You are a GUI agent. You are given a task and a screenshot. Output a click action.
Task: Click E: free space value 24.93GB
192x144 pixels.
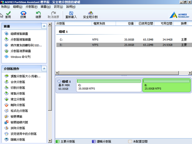click(x=167, y=45)
